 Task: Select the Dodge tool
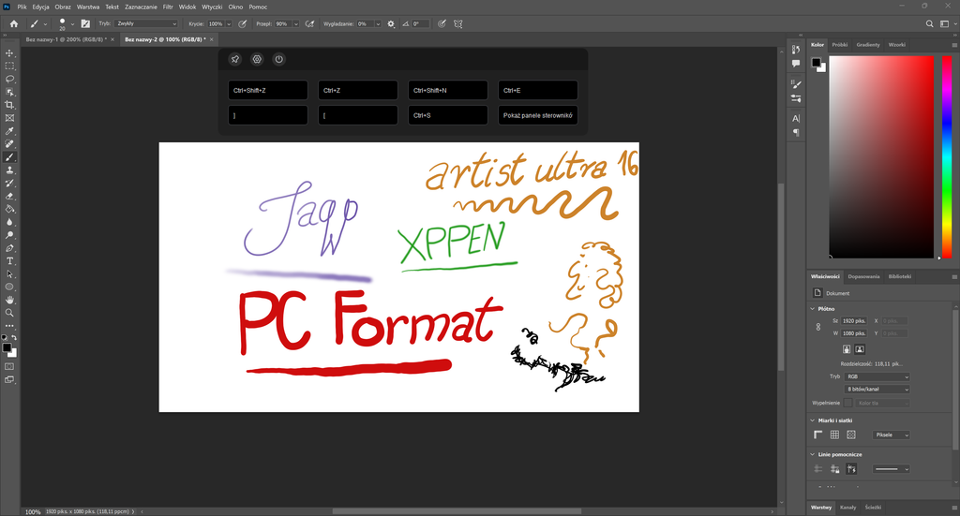pos(9,235)
